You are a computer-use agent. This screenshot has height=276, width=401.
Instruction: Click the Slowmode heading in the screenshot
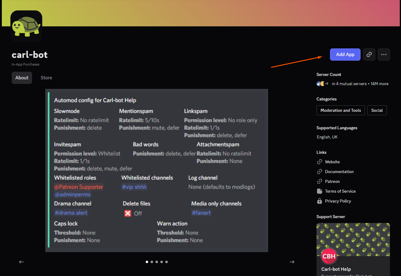click(x=67, y=111)
